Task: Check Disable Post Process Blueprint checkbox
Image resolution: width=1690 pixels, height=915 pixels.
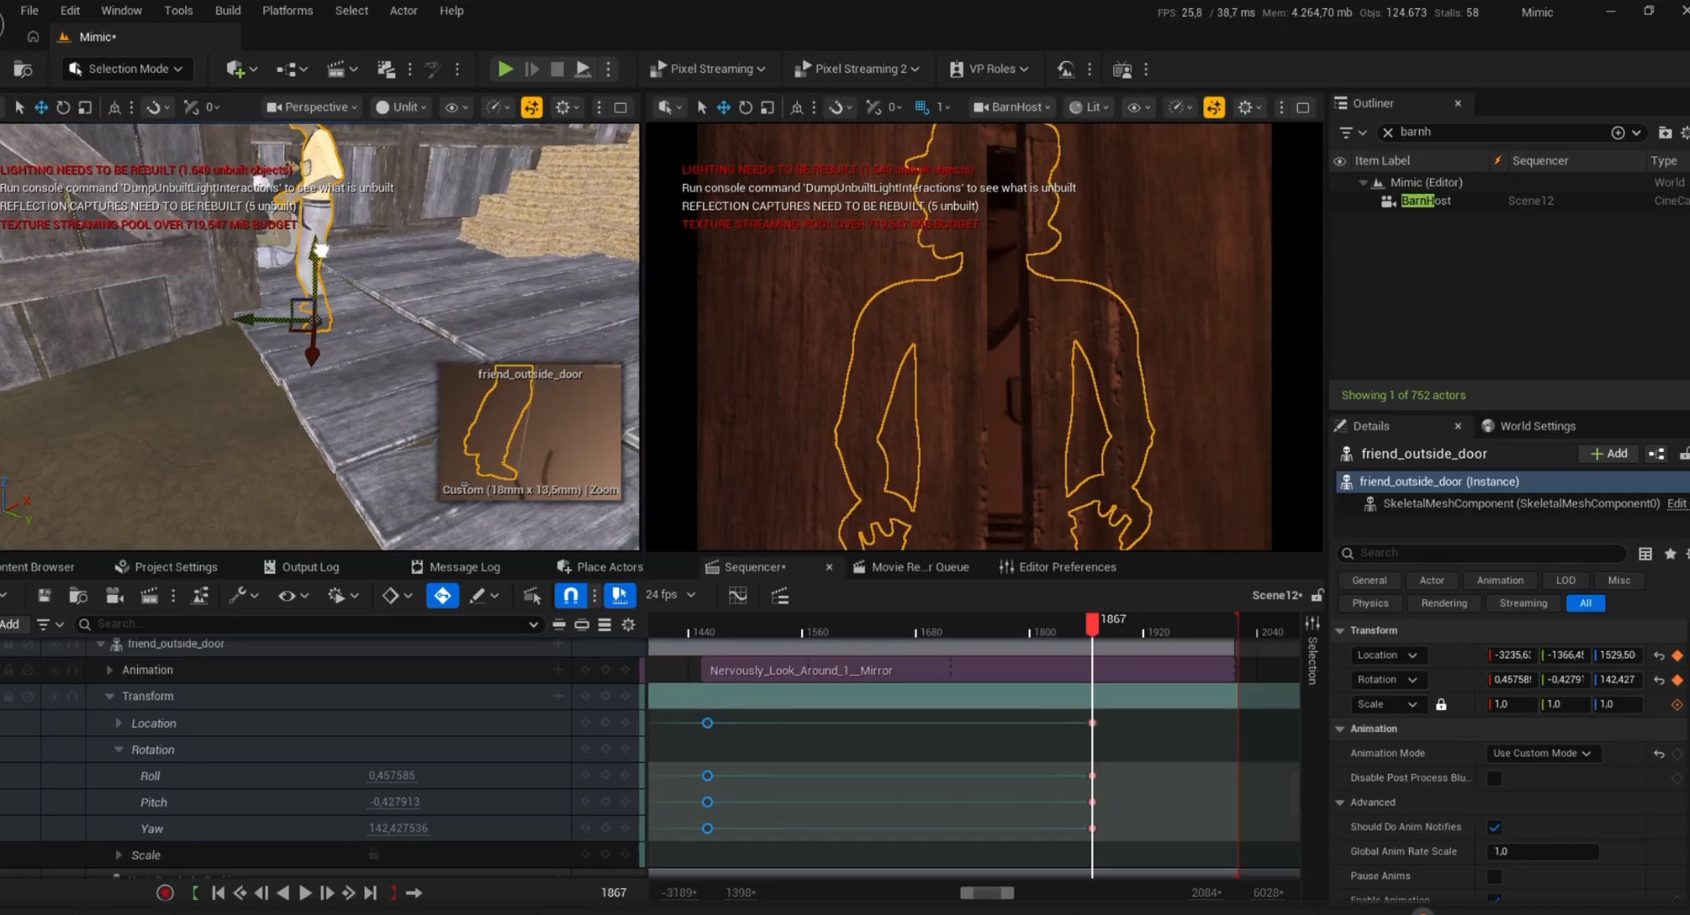Action: (1494, 778)
